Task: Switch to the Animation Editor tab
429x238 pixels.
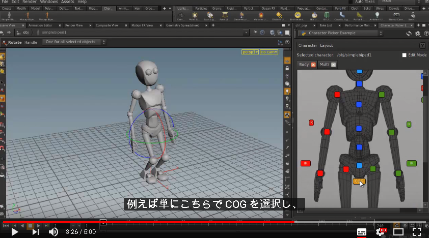Action: click(40, 25)
